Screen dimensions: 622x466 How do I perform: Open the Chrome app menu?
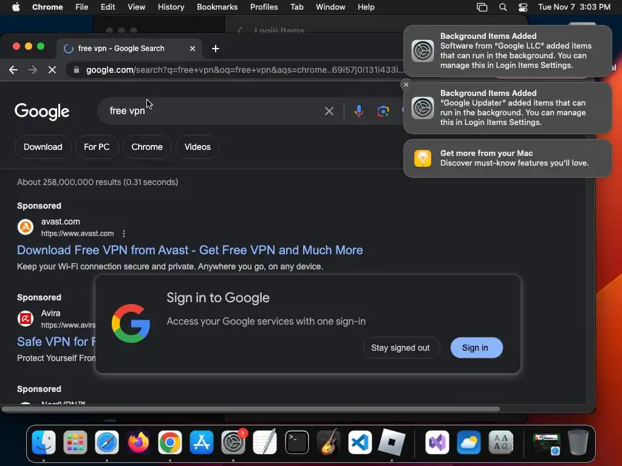coord(47,7)
